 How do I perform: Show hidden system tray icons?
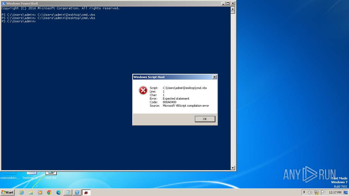tap(304, 192)
